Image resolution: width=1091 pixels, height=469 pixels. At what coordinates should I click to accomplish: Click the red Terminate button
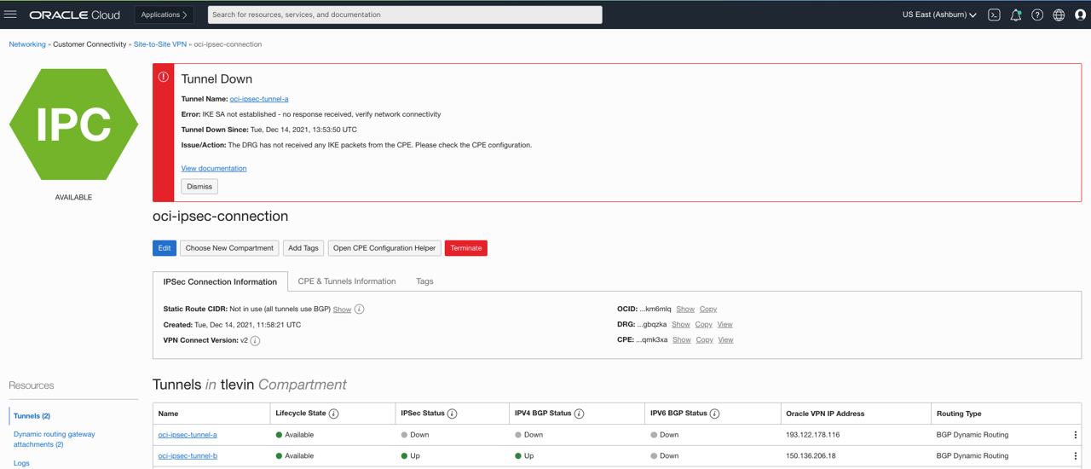[x=466, y=248]
